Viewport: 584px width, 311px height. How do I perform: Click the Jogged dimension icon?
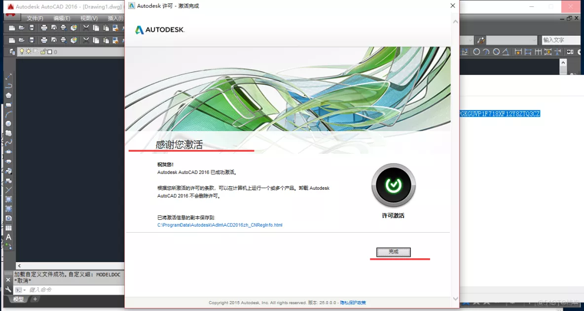pyautogui.click(x=486, y=52)
